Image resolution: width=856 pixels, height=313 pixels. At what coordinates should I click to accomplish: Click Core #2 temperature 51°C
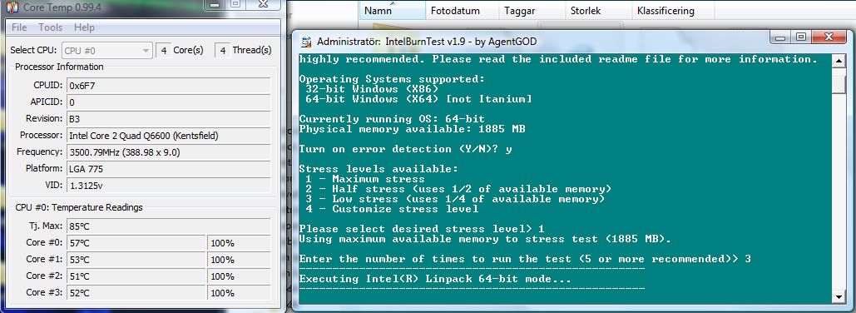(136, 276)
